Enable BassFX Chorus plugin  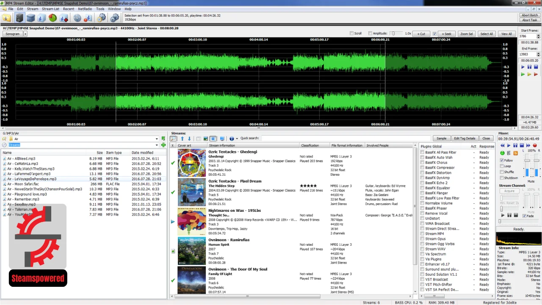pyautogui.click(x=422, y=163)
